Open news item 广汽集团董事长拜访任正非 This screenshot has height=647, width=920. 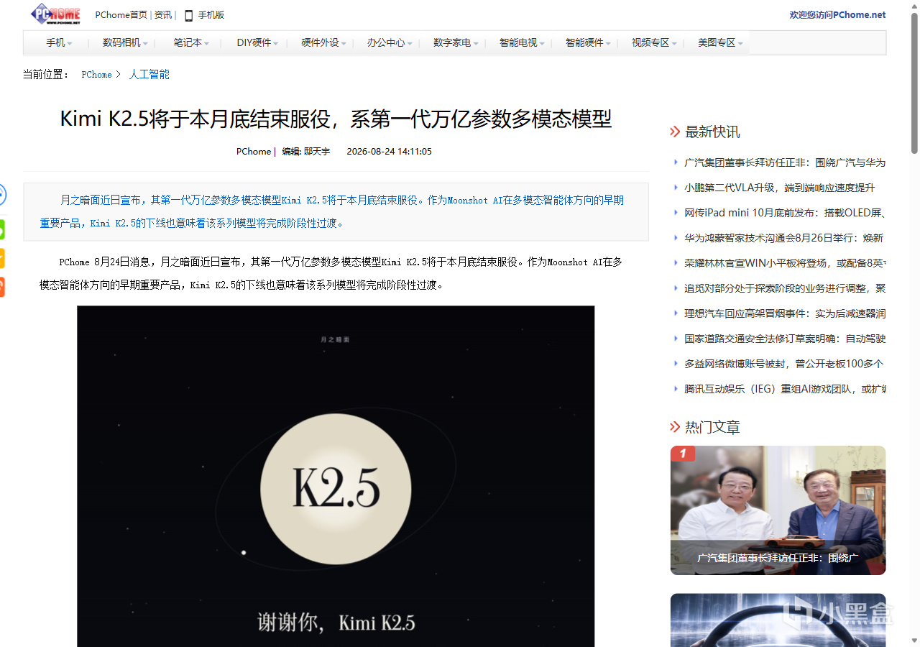(785, 163)
